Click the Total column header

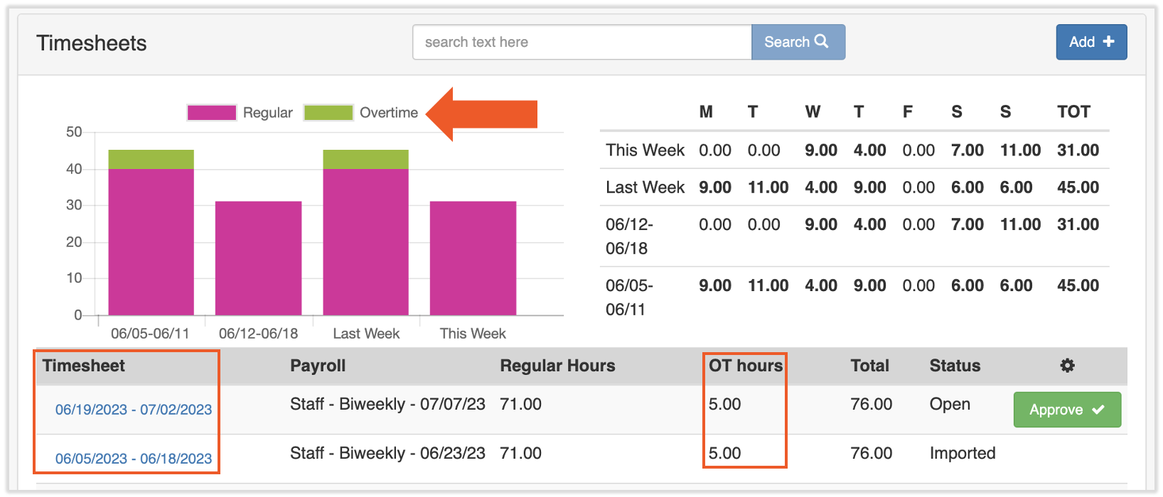869,366
